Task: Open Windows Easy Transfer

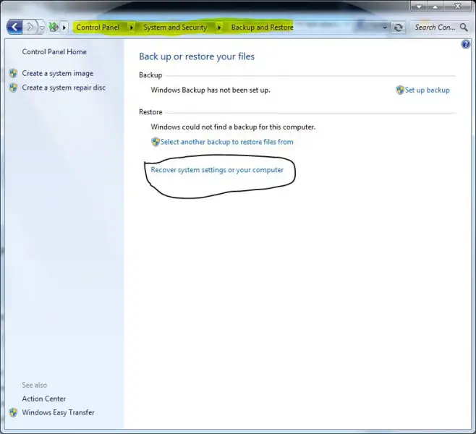Action: tap(58, 412)
